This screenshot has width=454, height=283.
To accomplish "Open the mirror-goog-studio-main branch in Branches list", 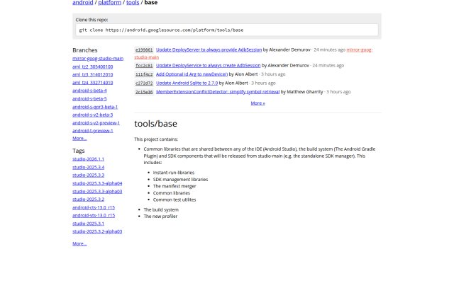I will coord(98,58).
